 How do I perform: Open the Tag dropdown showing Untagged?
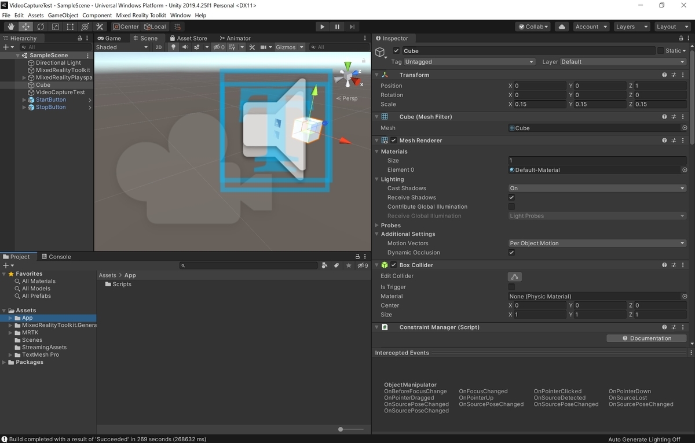coord(469,62)
